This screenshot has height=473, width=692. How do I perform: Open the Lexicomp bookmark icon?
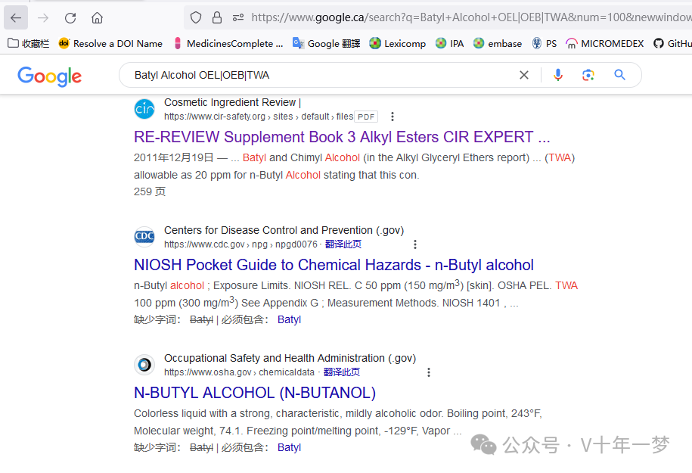click(x=376, y=43)
